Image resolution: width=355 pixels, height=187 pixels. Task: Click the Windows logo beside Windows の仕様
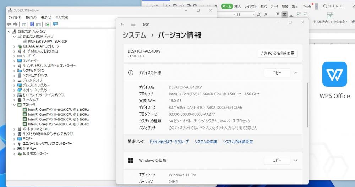coord(131,160)
